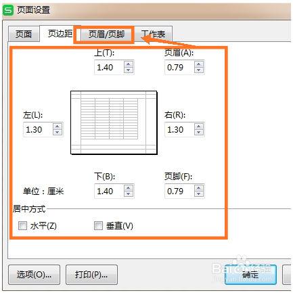Image resolution: width=293 pixels, height=293 pixels.
Task: Increase the top margin value
Action: pyautogui.click(x=129, y=64)
